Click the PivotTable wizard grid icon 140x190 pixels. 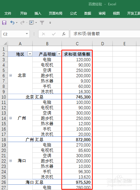(31, 22)
